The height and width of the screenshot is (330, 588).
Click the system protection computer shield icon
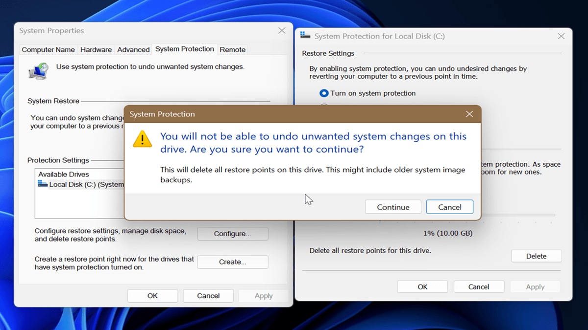[38, 71]
